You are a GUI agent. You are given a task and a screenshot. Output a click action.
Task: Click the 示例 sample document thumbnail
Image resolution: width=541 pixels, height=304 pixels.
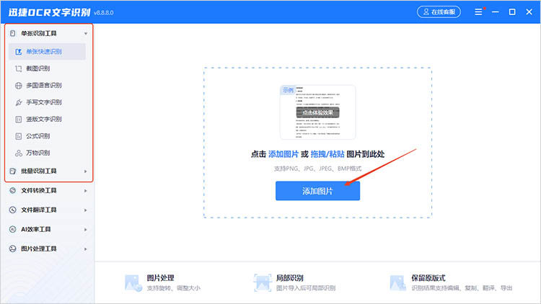pyautogui.click(x=317, y=112)
